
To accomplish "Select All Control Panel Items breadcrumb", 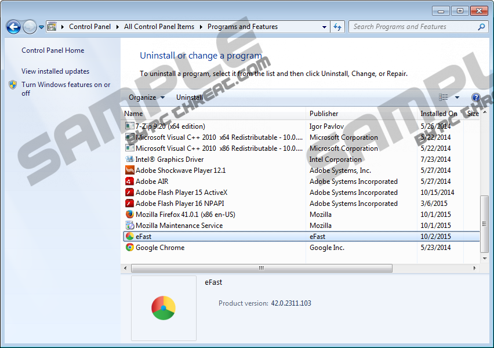I will tap(159, 27).
